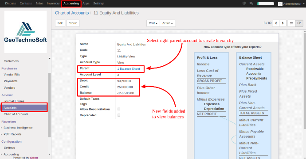Open the Administrator user menu
The height and width of the screenshot is (159, 306).
pyautogui.click(x=294, y=4)
